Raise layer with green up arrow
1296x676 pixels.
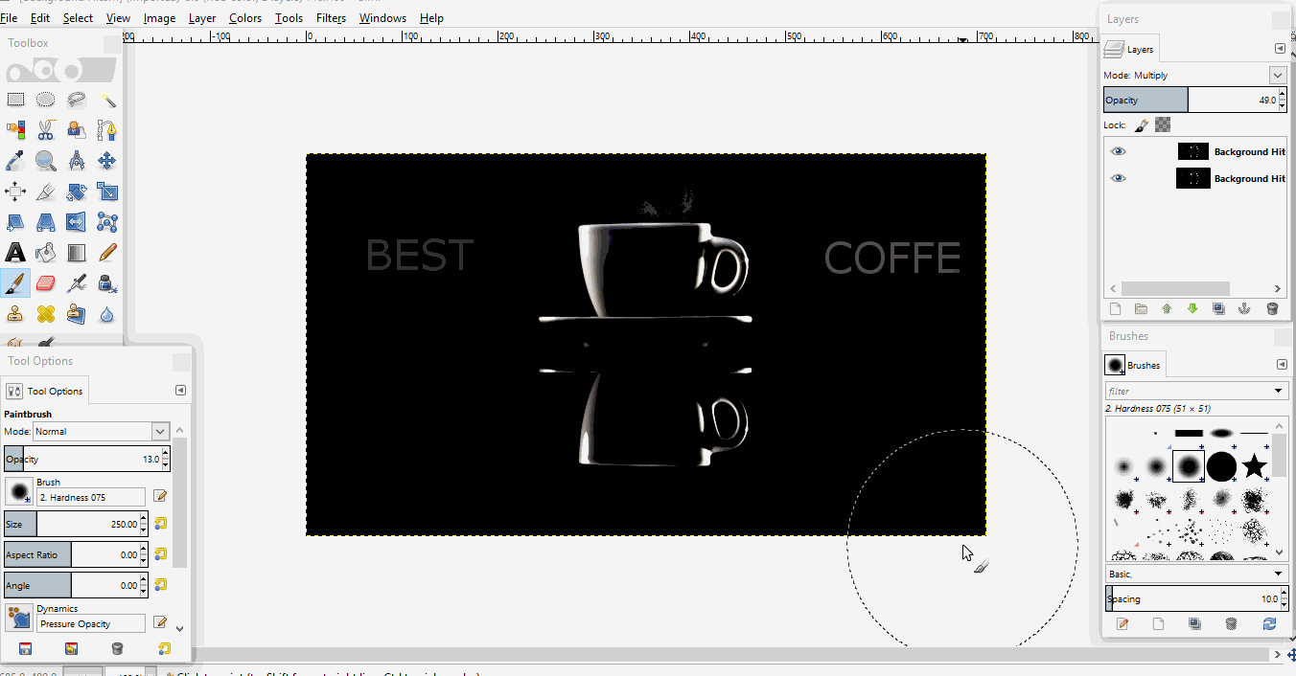point(1167,309)
